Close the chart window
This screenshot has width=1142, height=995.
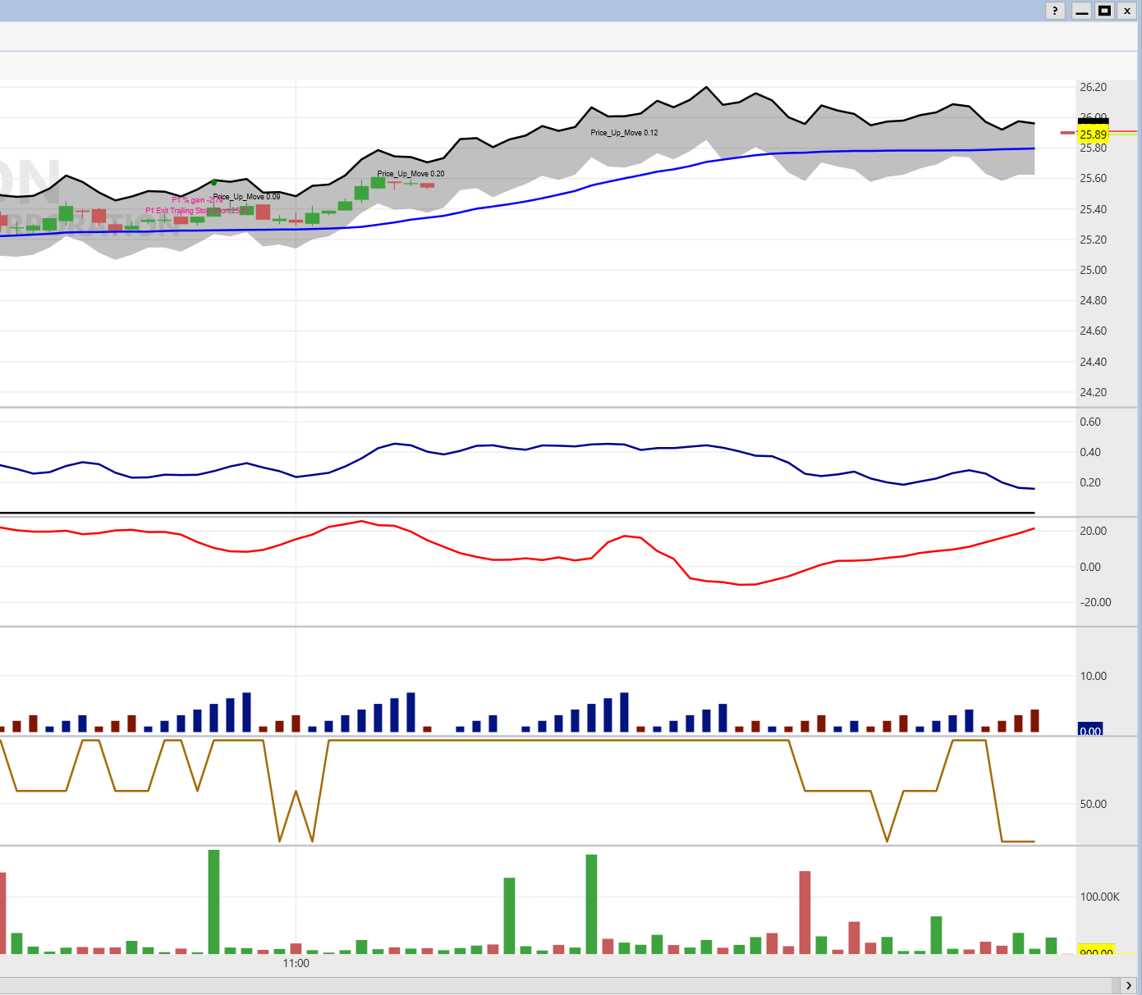coord(1127,11)
